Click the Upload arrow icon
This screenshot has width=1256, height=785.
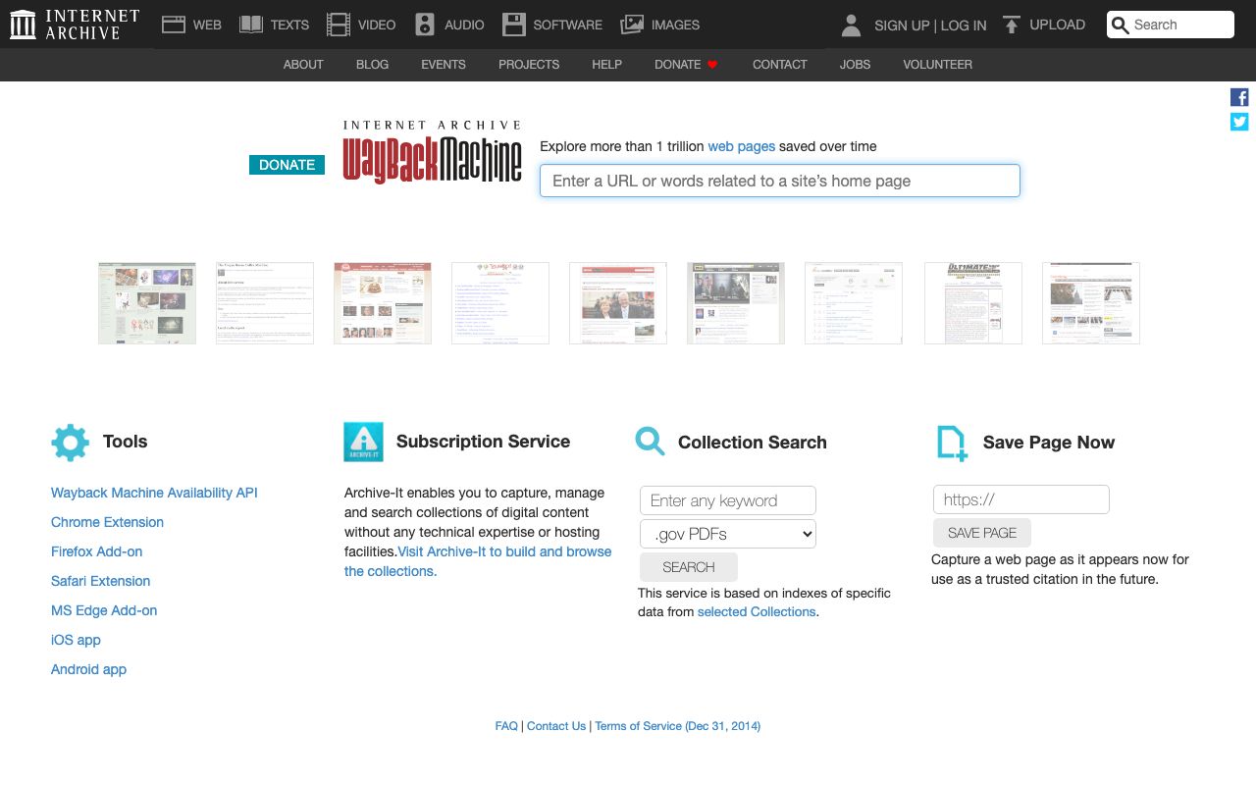(1012, 25)
